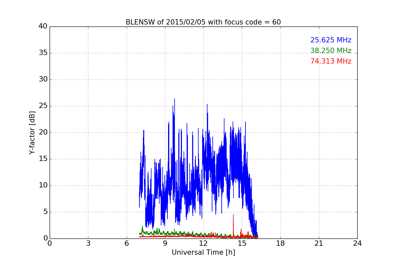Click x-axis tick label 21
The image size is (397, 265).
[x=319, y=243]
